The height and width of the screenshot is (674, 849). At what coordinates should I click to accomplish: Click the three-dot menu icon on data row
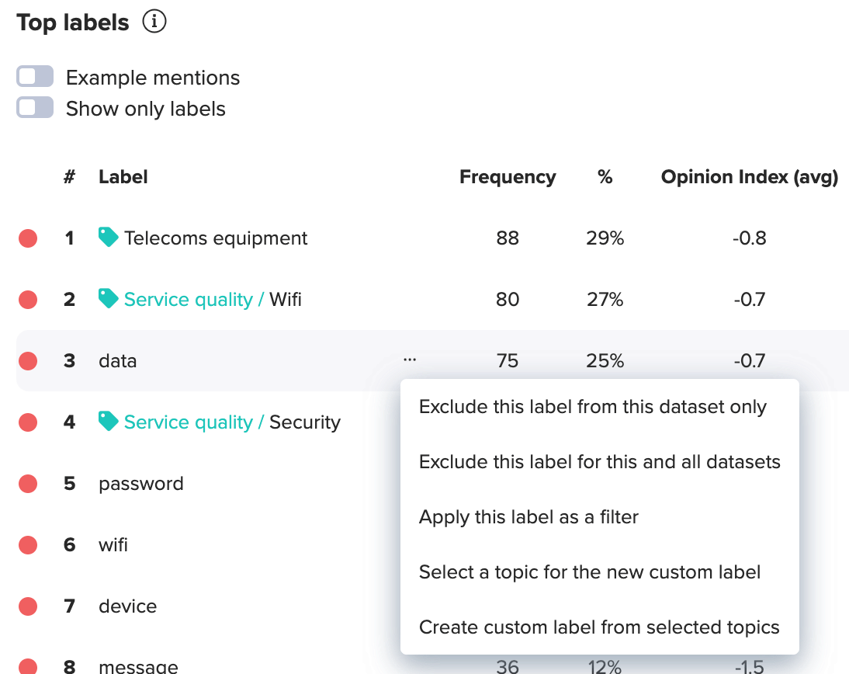pos(410,360)
